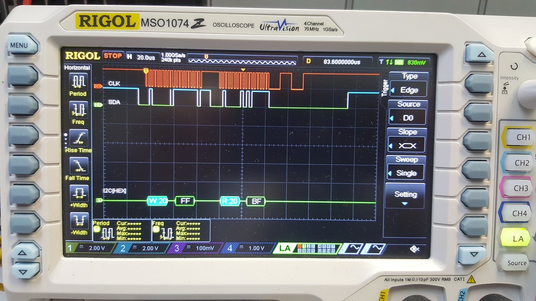Click the softkey button beside Setting
Viewport: 536px width, 301px height.
click(x=474, y=198)
